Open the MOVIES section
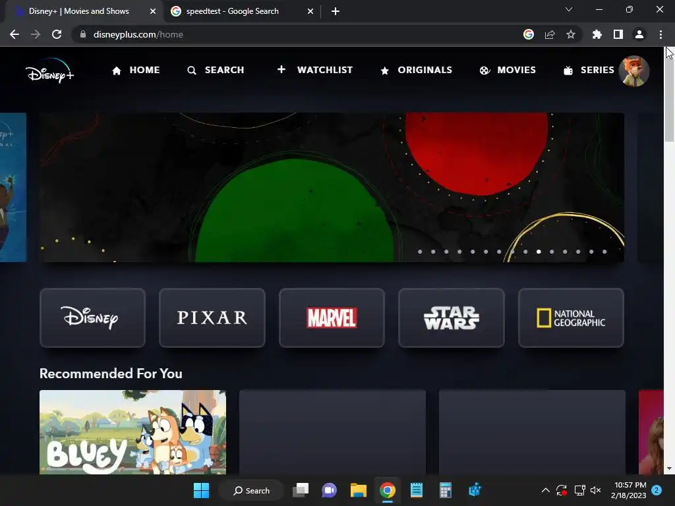 508,70
